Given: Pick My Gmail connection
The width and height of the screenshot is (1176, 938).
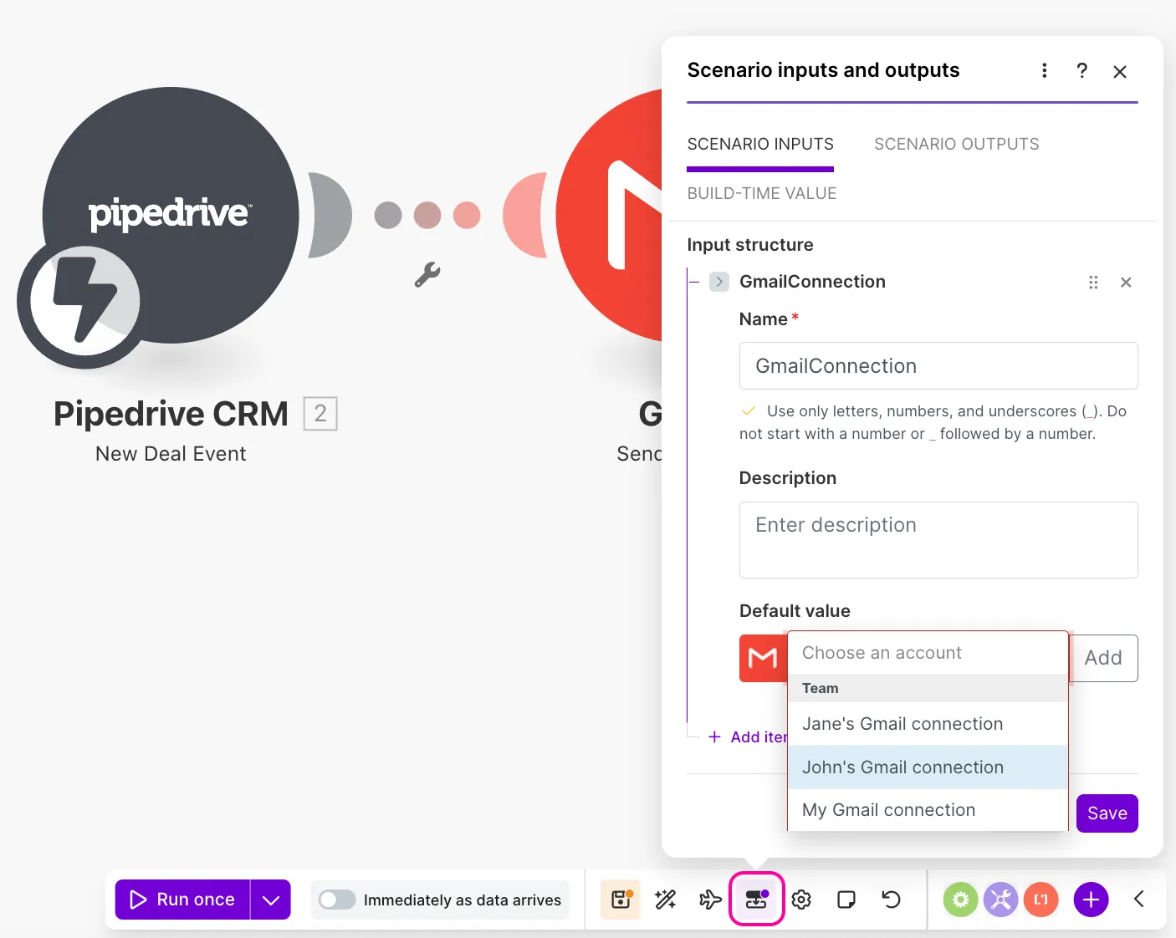Looking at the screenshot, I should (x=928, y=810).
